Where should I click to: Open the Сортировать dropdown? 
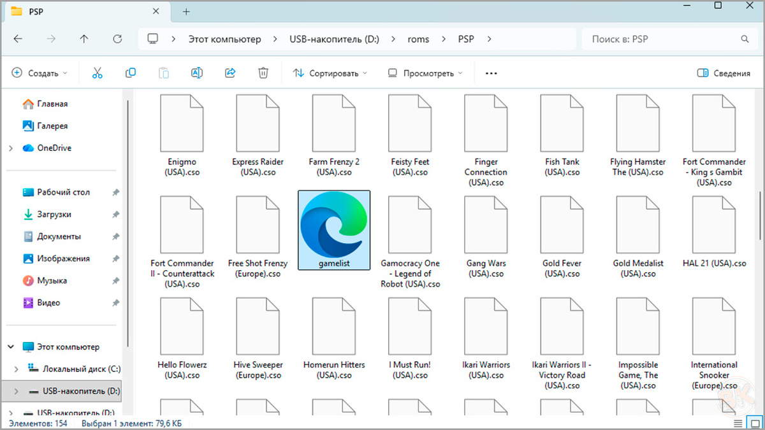coord(330,73)
